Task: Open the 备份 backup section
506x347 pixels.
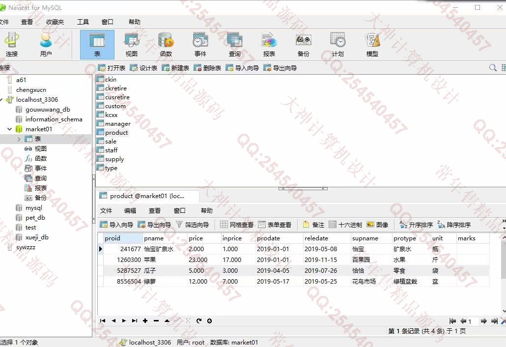Action: click(x=303, y=45)
